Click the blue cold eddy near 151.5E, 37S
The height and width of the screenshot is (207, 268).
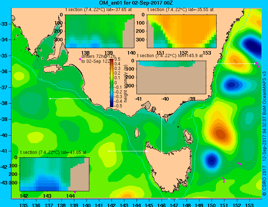coord(232,85)
